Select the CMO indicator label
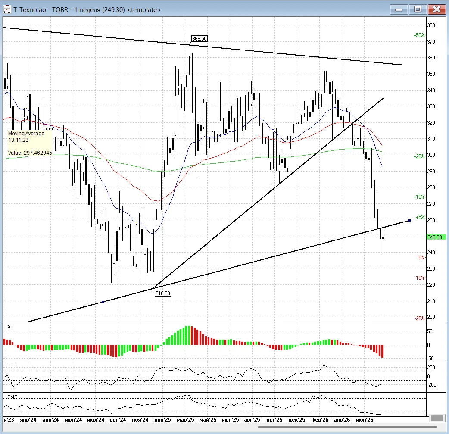 pos(12,397)
